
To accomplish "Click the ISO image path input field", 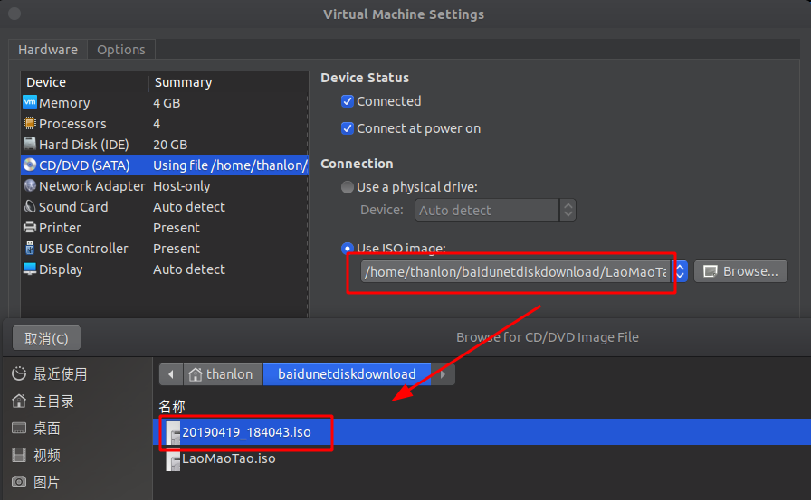I will (516, 271).
